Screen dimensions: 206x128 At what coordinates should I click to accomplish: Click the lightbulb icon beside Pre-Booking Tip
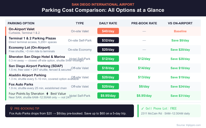11,108
